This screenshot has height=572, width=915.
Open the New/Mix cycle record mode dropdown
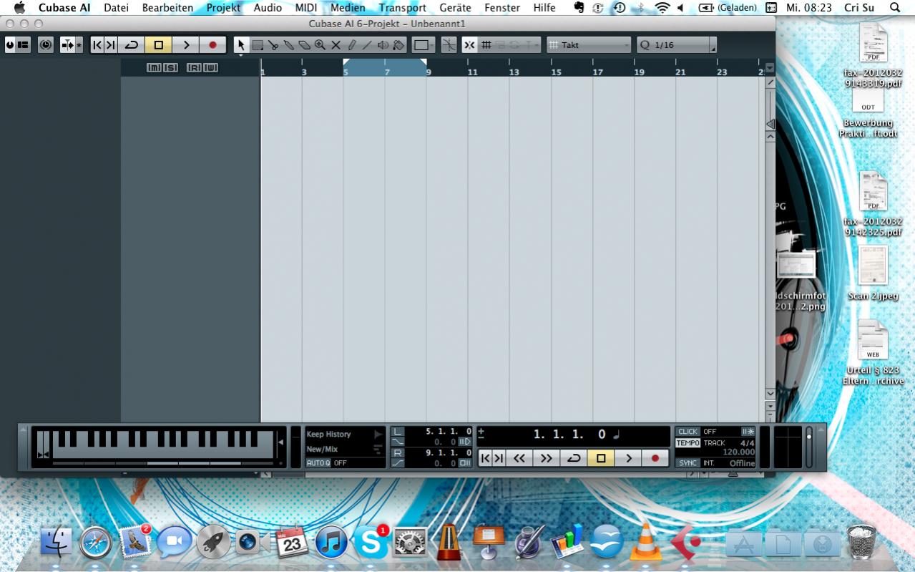click(x=345, y=449)
